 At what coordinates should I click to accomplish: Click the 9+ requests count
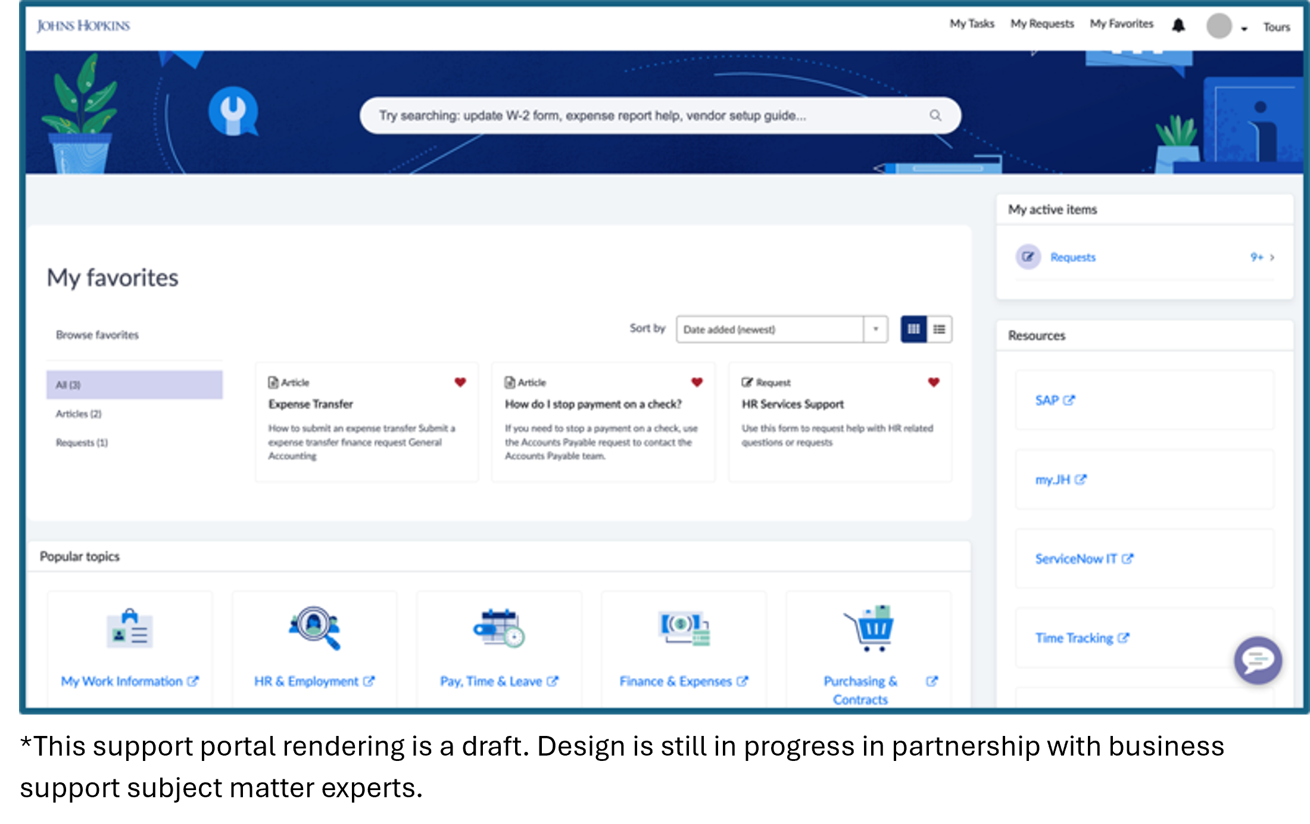(1256, 257)
